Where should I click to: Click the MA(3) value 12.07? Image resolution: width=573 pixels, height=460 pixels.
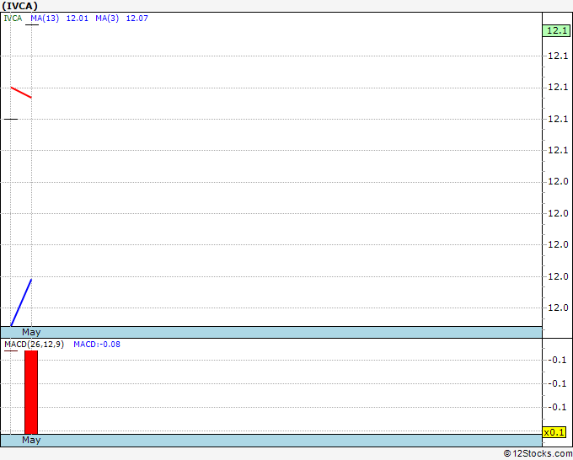(137, 19)
